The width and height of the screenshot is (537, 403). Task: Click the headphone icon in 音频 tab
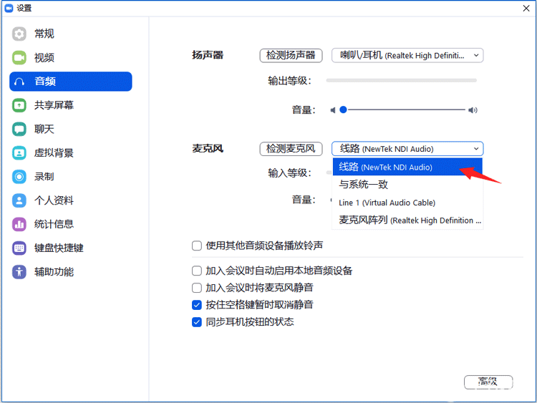pyautogui.click(x=19, y=82)
